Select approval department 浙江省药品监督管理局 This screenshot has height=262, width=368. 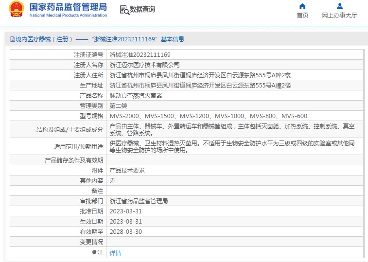click(139, 201)
